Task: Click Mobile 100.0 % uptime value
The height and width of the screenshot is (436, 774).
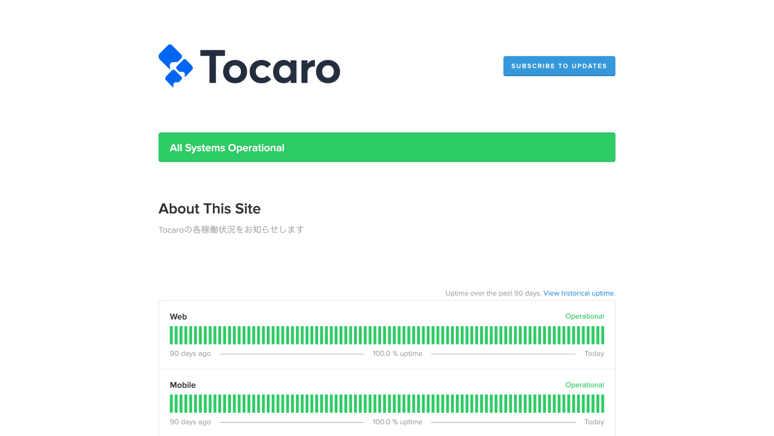Action: 397,422
